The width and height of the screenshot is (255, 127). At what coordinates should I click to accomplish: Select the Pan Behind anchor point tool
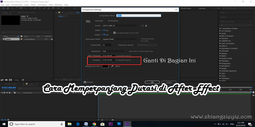pyautogui.click(x=26, y=8)
